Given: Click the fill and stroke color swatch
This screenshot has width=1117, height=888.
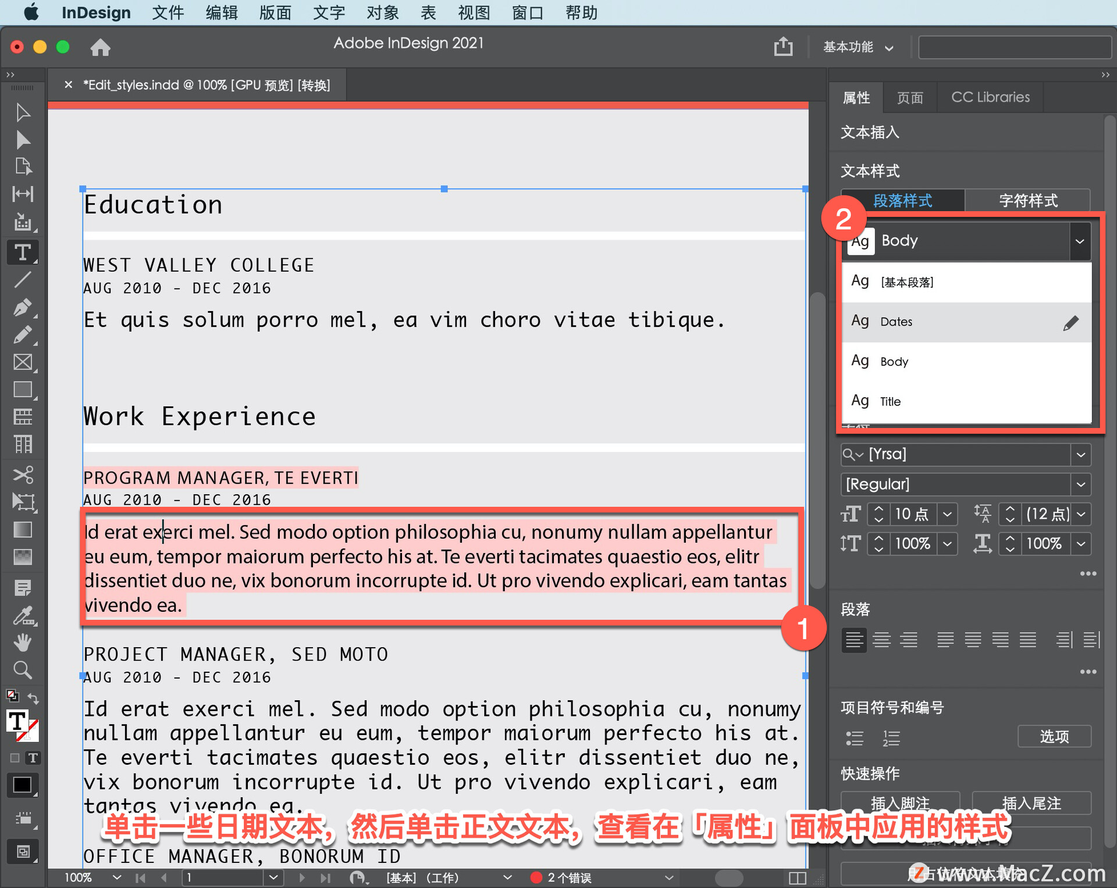Looking at the screenshot, I should click(x=20, y=723).
